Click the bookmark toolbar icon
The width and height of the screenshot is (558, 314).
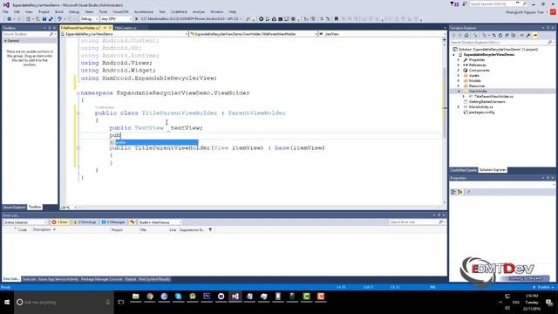click(337, 19)
